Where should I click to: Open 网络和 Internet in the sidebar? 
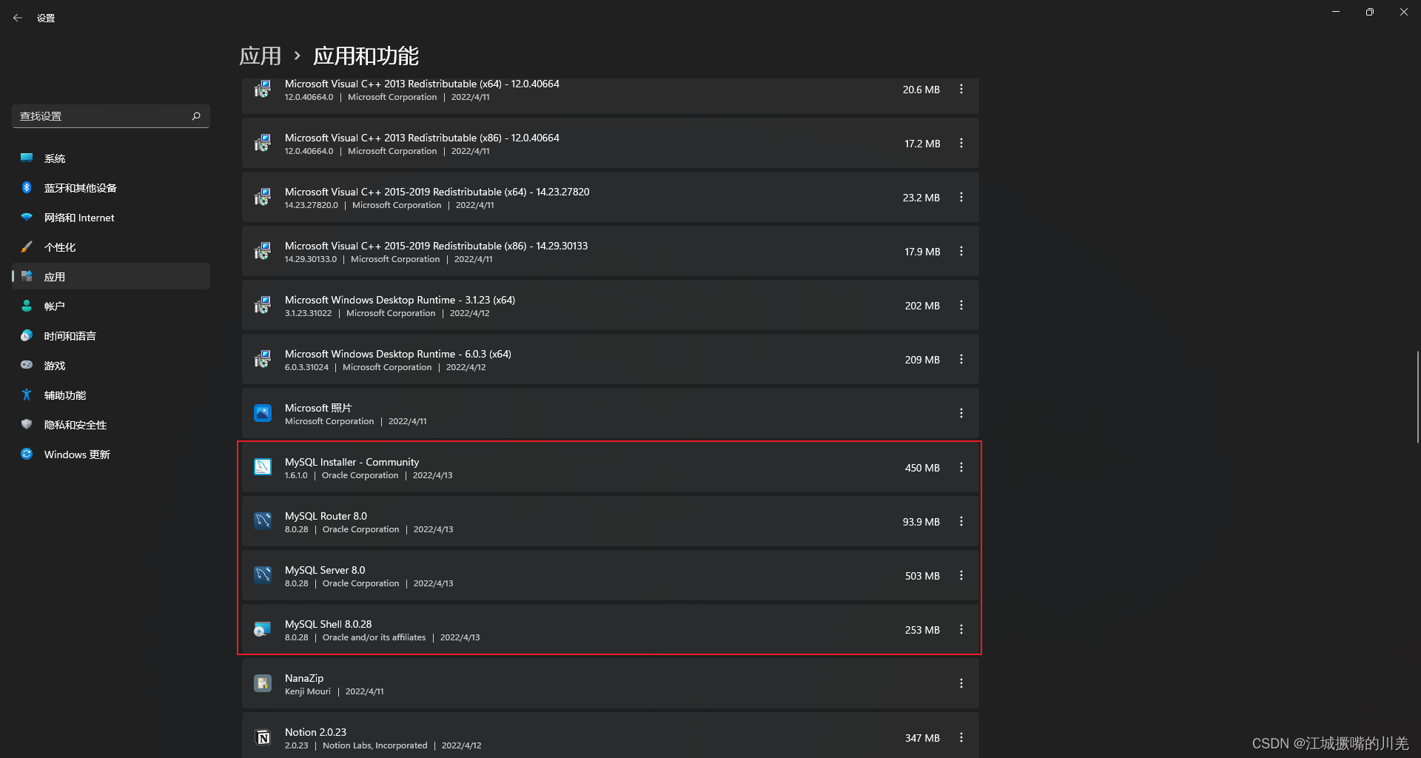(x=111, y=218)
